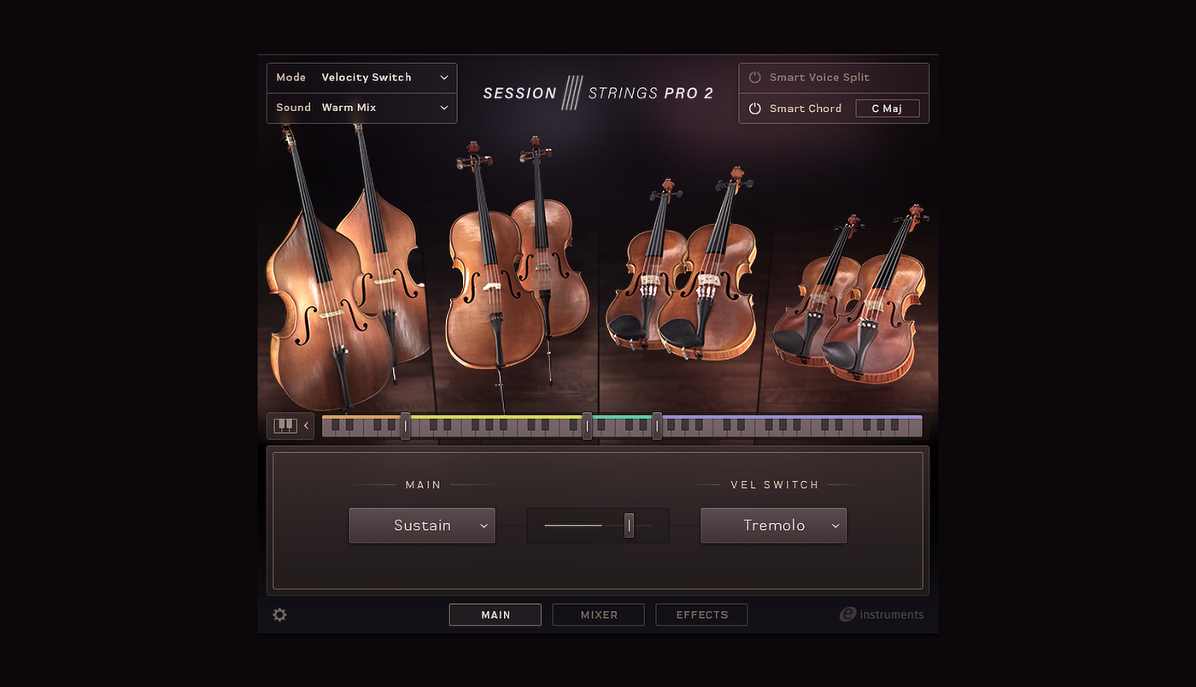Click the third keyboard split handle
Image resolution: width=1196 pixels, height=687 pixels.
click(x=657, y=426)
